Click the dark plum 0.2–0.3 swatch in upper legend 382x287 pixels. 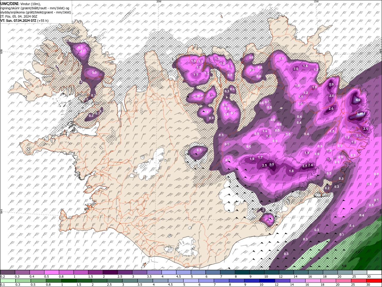7,272
